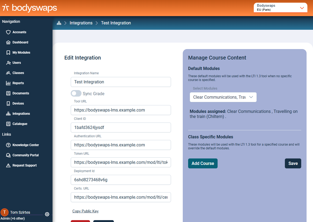Open Catalogue in the navigation menu
The height and width of the screenshot is (222, 313).
(x=20, y=124)
